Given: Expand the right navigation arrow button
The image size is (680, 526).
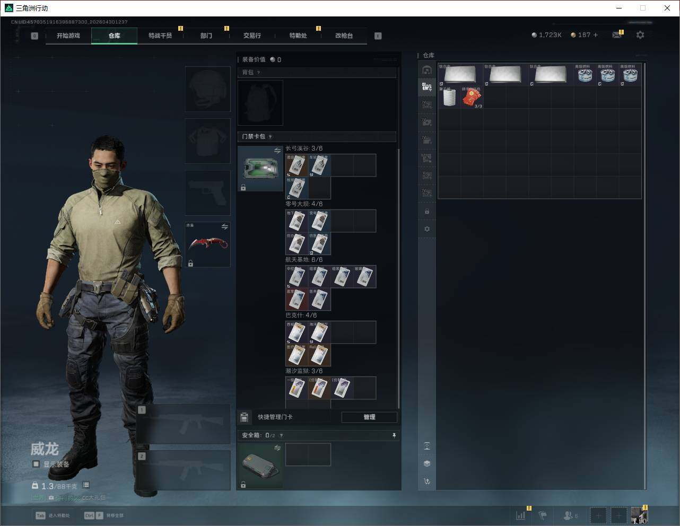Looking at the screenshot, I should [378, 36].
